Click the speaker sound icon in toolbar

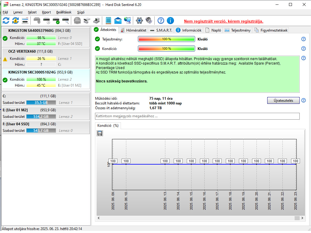click(x=149, y=21)
